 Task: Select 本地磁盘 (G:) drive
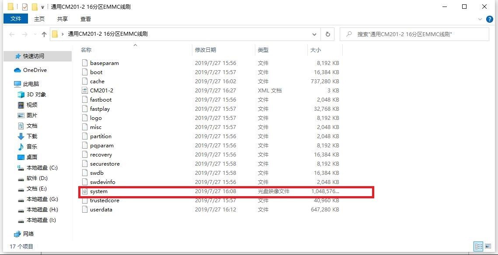coord(42,199)
